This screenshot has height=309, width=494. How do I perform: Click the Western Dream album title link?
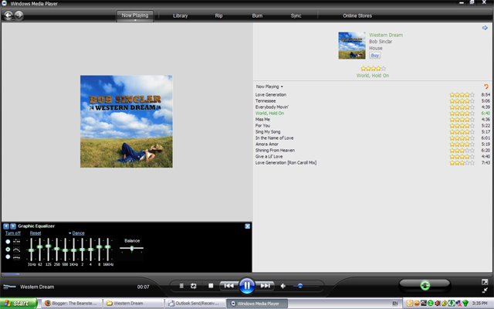pos(386,35)
